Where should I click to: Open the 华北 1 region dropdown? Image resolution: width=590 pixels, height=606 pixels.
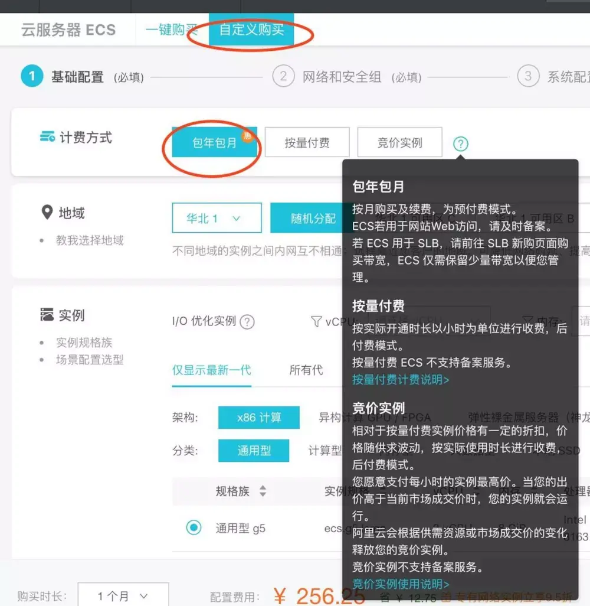(x=217, y=218)
